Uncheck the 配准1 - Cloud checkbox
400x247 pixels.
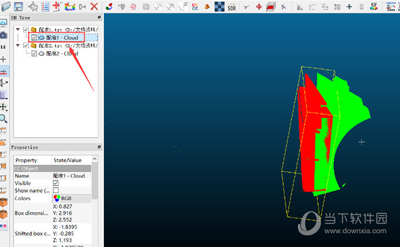point(34,38)
